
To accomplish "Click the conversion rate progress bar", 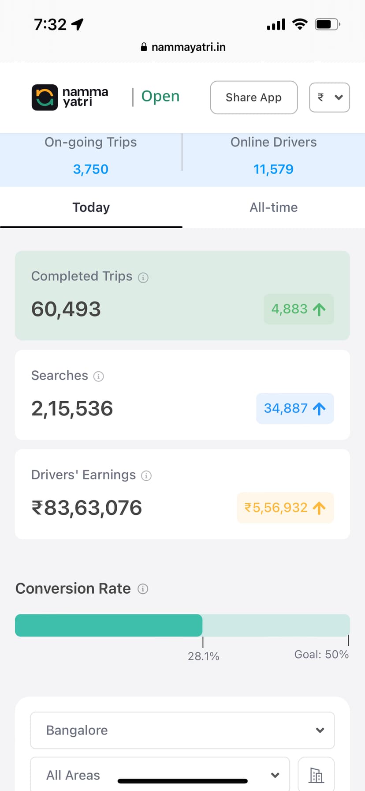I will coord(182,625).
